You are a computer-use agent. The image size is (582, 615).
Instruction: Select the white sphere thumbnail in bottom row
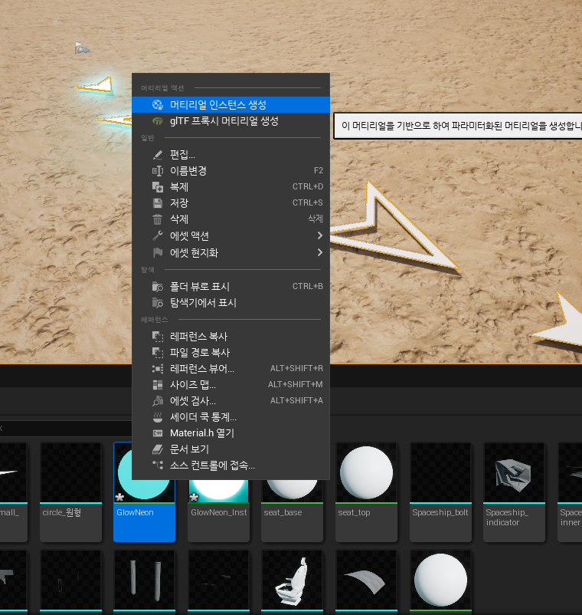pyautogui.click(x=440, y=580)
